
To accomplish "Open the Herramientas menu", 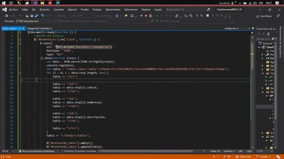I will click(x=113, y=10).
